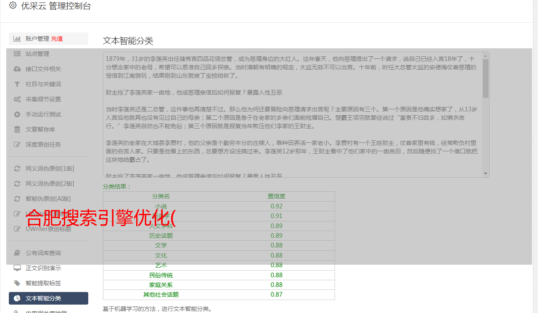Click the red 充值 recharge link
The image size is (538, 313).
[57, 39]
